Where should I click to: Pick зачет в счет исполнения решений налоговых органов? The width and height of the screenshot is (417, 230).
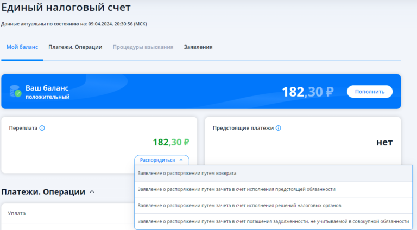239,206
